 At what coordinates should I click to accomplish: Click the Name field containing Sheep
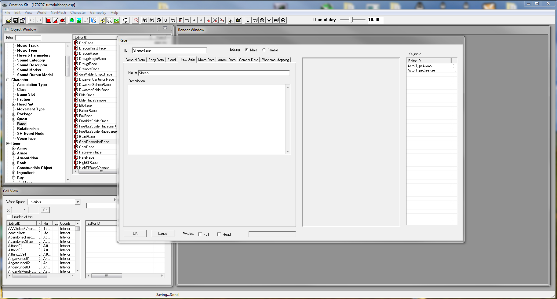point(214,73)
